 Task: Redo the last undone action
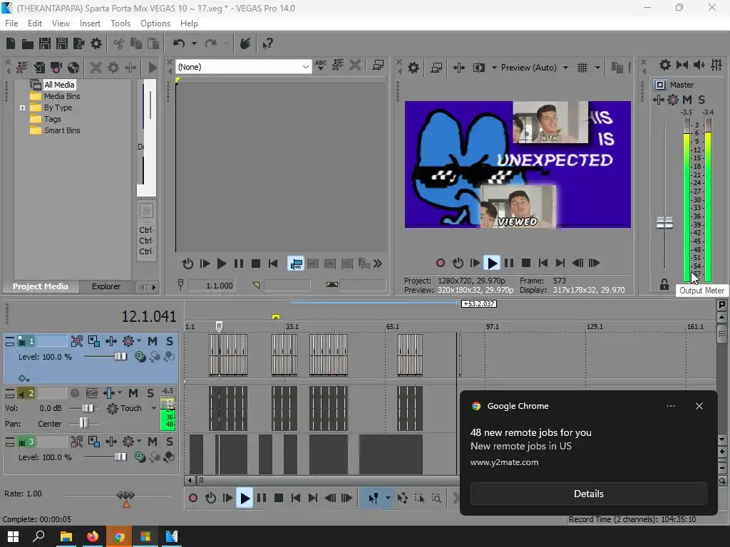coord(211,43)
